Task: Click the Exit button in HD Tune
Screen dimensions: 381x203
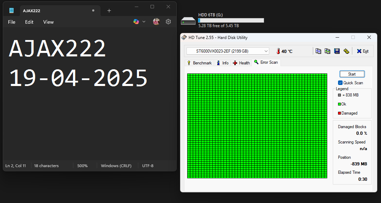Action: point(362,51)
